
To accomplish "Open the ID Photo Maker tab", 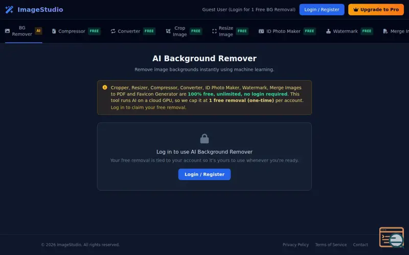I will coord(287,31).
